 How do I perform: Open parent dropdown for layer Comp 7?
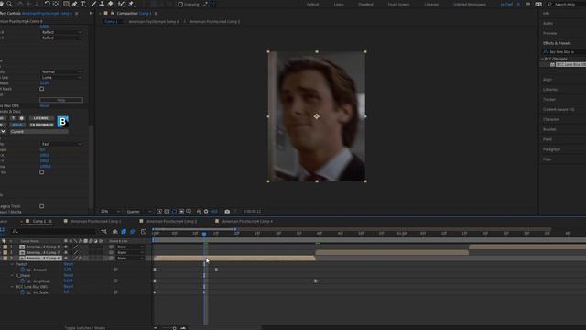(x=130, y=253)
